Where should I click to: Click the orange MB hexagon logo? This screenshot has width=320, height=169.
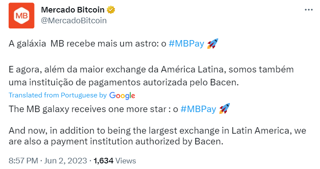tap(22, 16)
